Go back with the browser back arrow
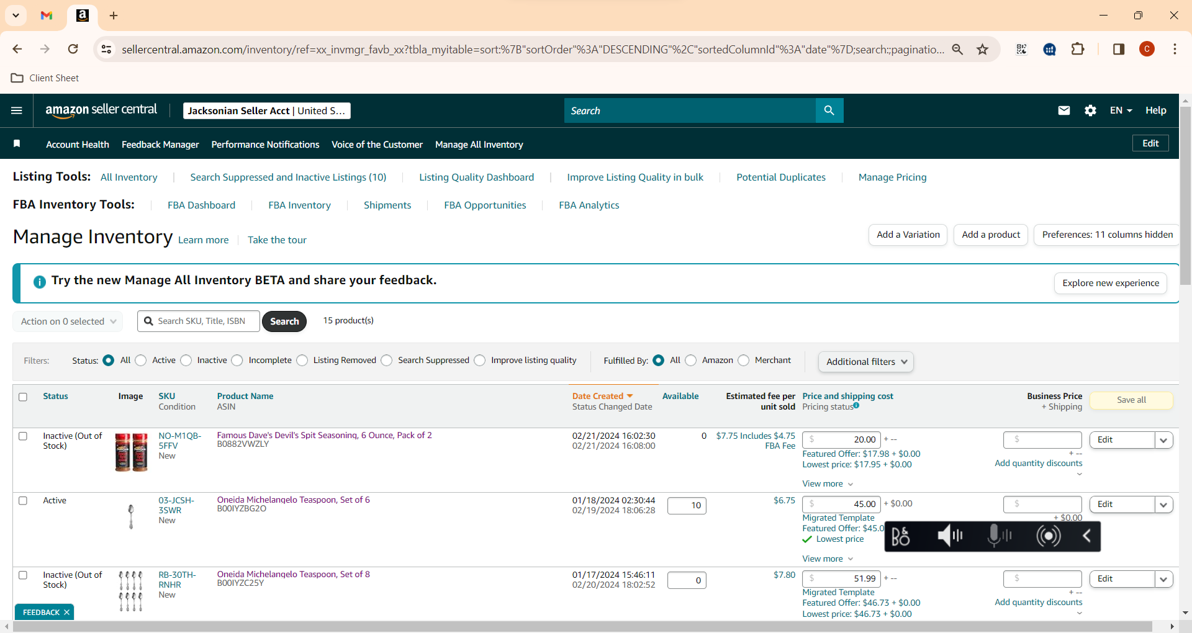Screen dimensions: 1192x633 click(x=17, y=49)
